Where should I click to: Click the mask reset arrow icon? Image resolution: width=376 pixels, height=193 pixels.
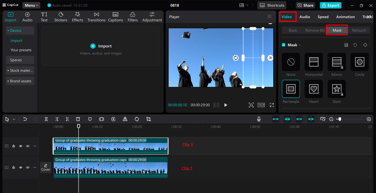point(355,45)
